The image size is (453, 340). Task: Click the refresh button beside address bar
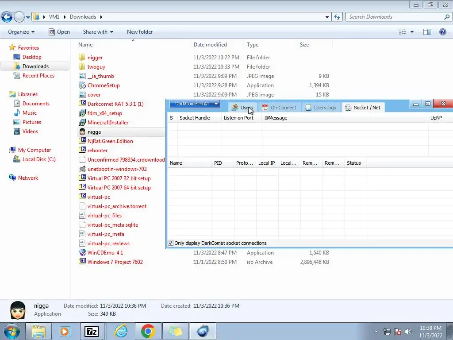(337, 17)
